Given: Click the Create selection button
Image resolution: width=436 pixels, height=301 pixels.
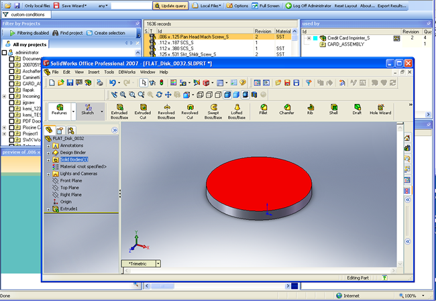Looking at the screenshot, I should [x=106, y=33].
